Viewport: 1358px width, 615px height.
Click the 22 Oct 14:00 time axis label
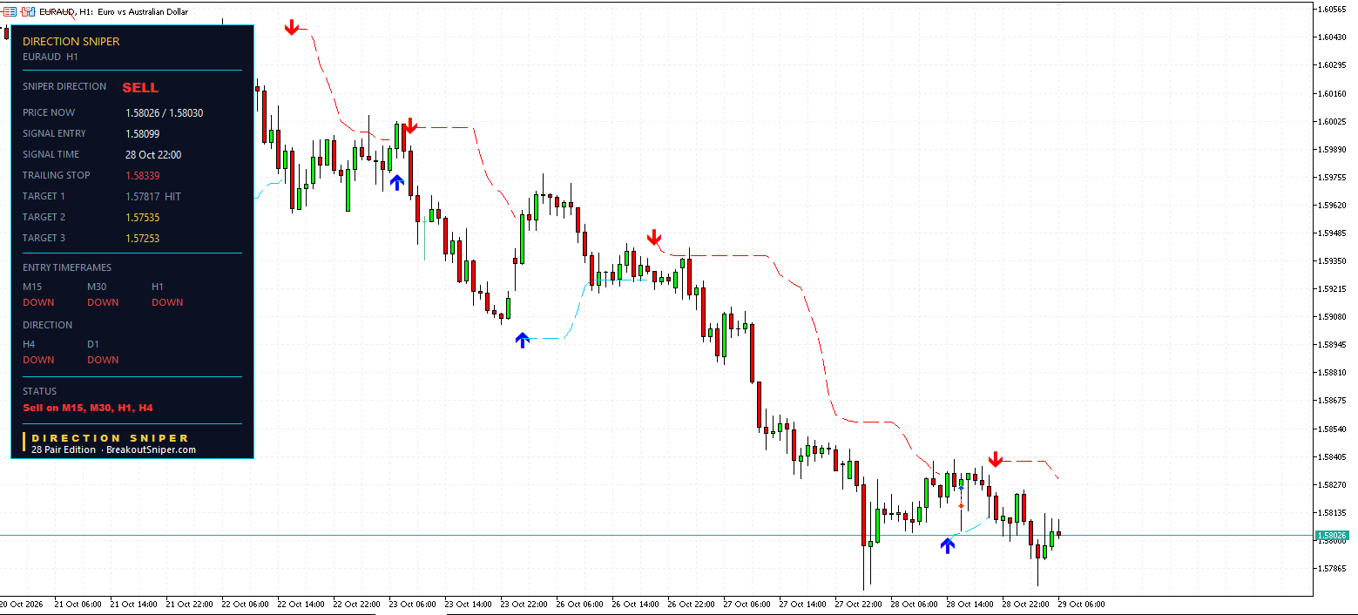click(300, 603)
